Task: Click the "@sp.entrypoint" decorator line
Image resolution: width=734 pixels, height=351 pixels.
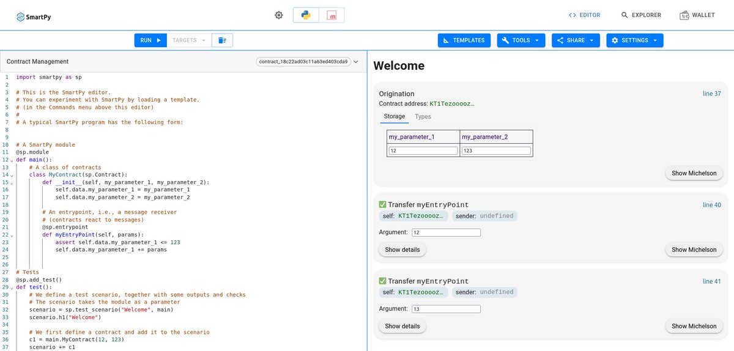Action: (65, 227)
